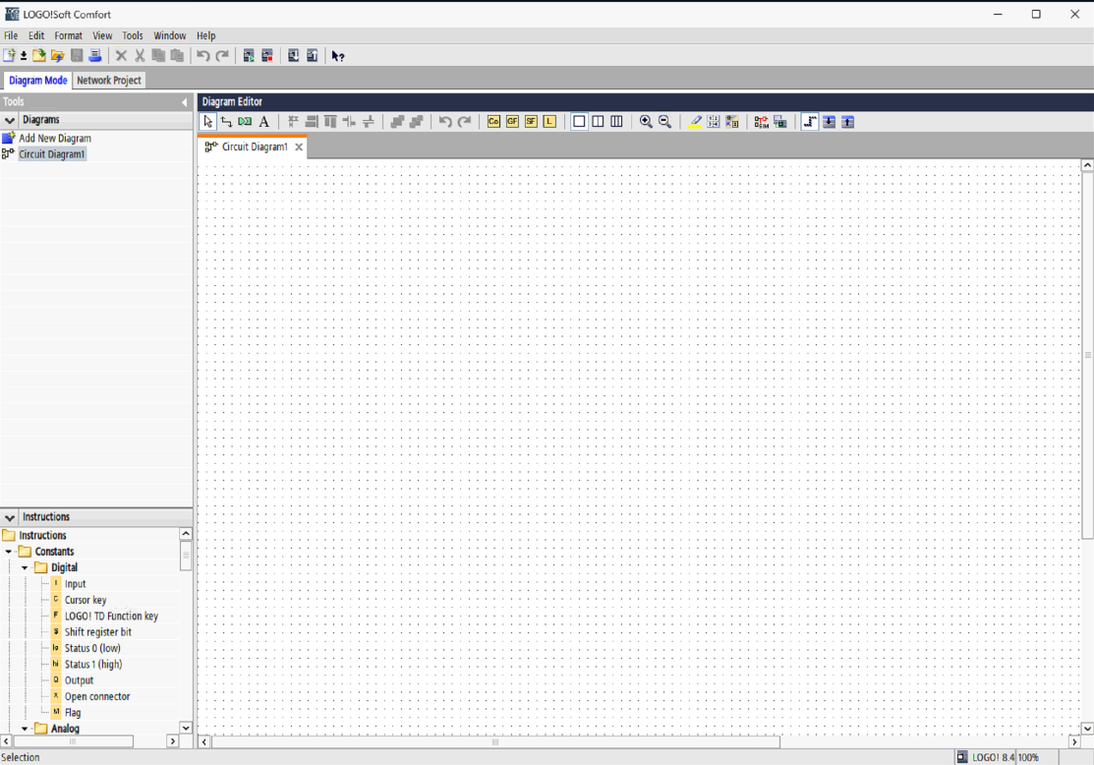The width and height of the screenshot is (1094, 765).
Task: Collapse the Digital folder in instruction tree
Action: click(26, 567)
